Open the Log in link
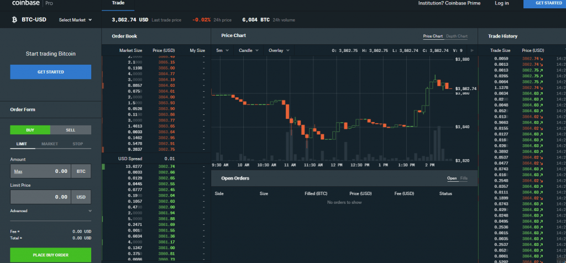566x263 pixels. pos(502,3)
